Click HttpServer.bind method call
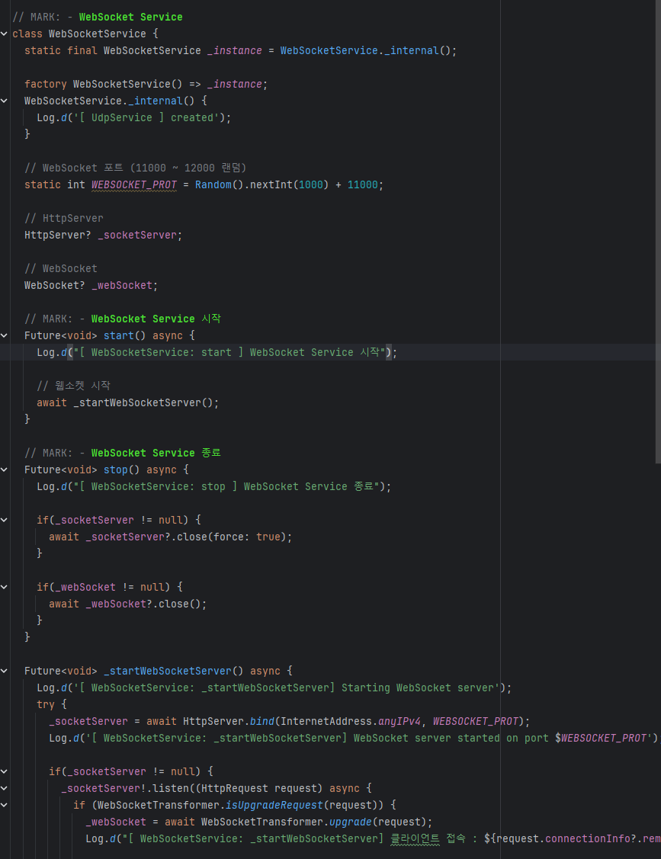The height and width of the screenshot is (859, 661). pos(229,722)
